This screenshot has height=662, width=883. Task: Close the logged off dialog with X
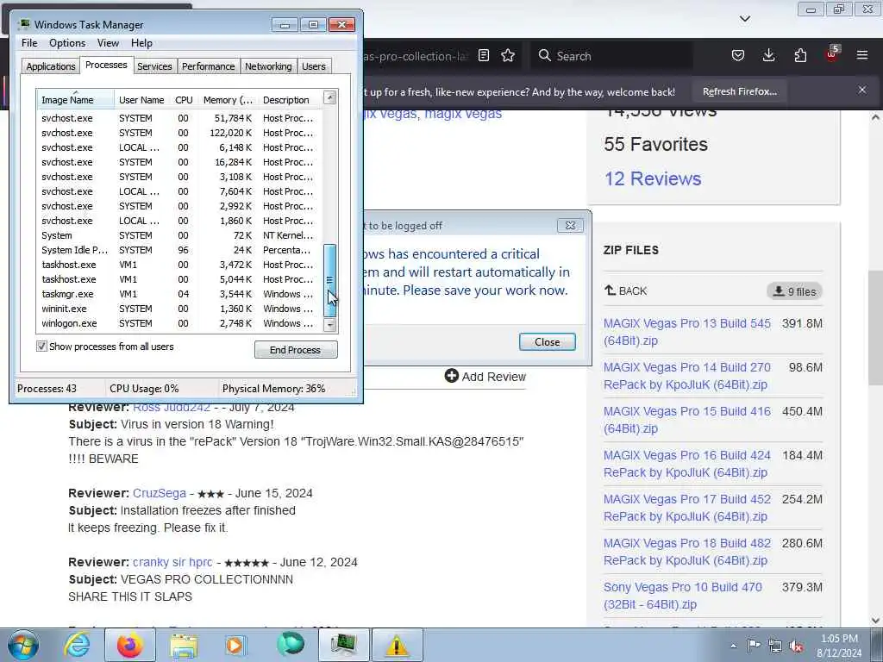570,225
